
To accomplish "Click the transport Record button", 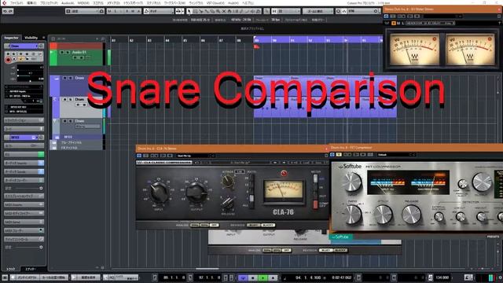I will pos(273,277).
